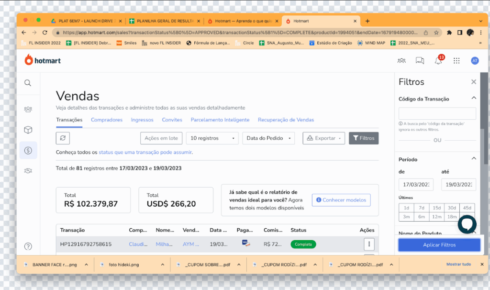Collapse the Código da Transação section
This screenshot has width=490, height=290.
(474, 99)
